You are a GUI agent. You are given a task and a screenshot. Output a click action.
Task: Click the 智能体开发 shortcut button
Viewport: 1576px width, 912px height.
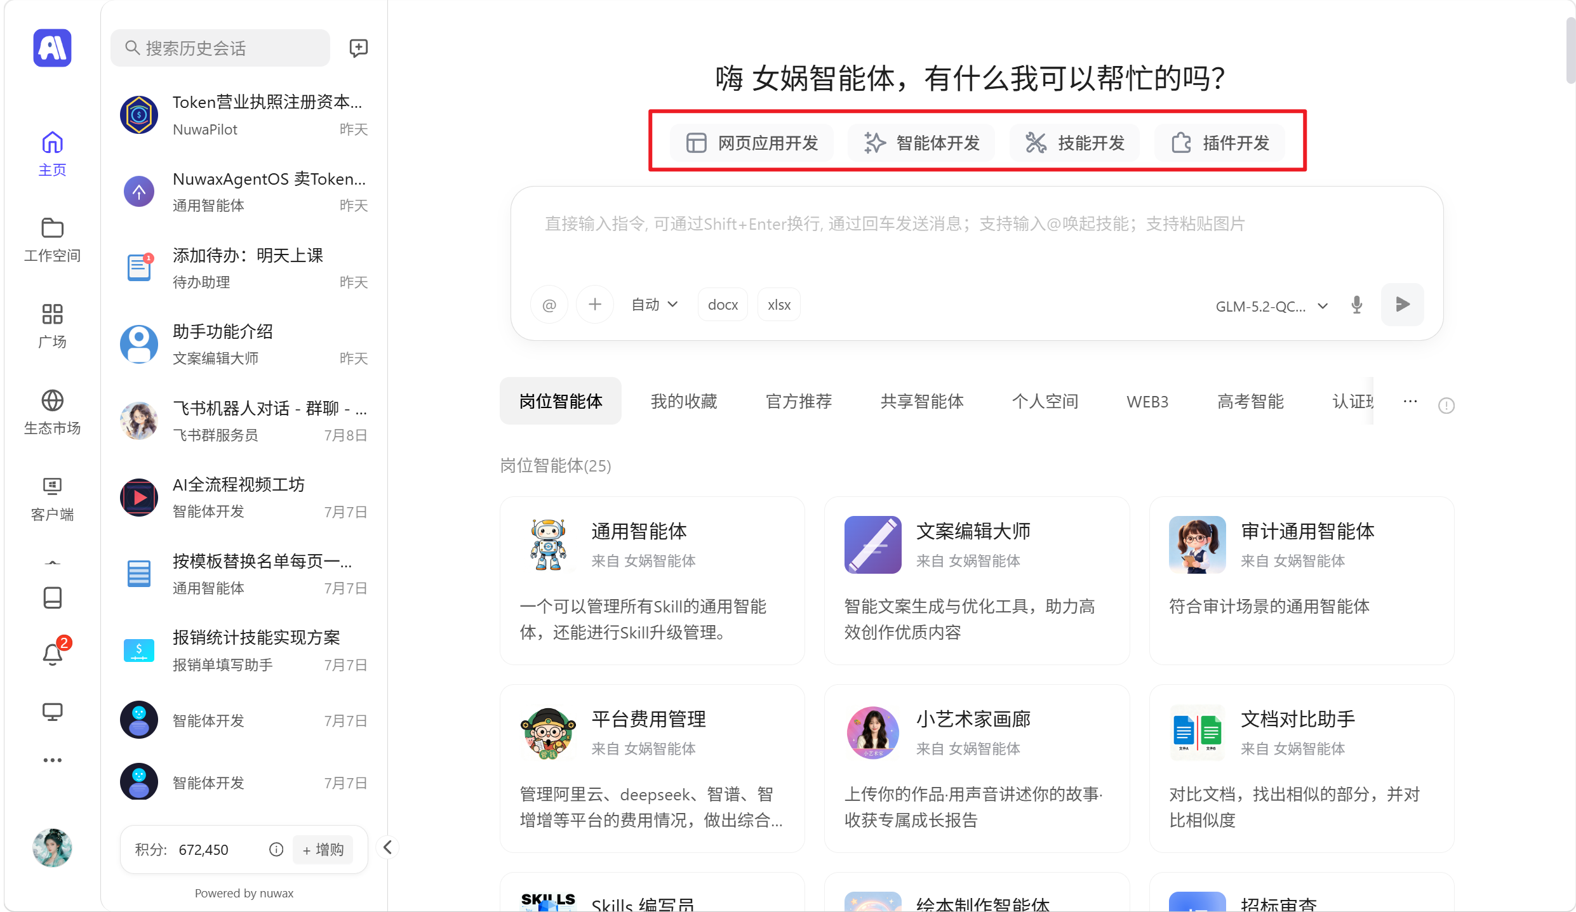[921, 143]
